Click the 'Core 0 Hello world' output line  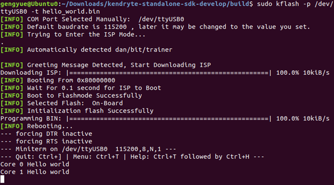tap(35, 165)
